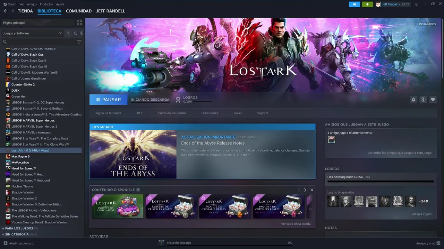Viewport: 444px width, 249px height.
Task: Open the library advanced filters icon
Action: (79, 42)
